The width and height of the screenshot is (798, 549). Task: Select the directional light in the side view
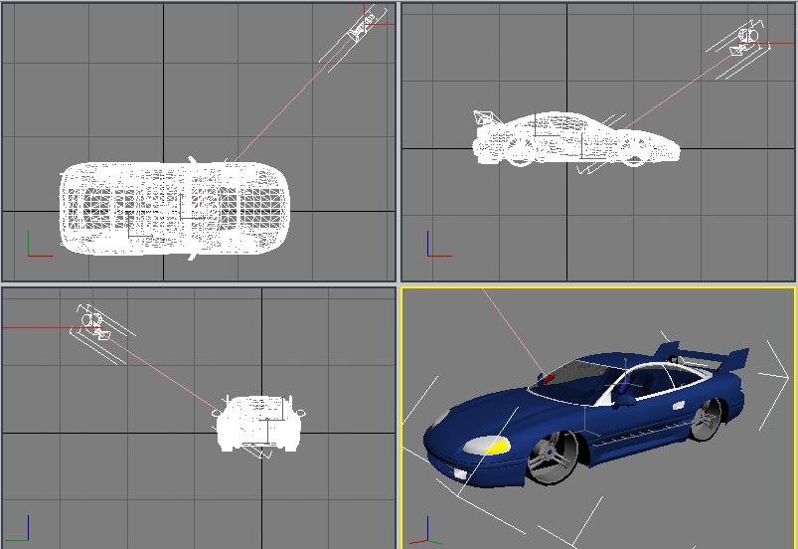coord(745,43)
